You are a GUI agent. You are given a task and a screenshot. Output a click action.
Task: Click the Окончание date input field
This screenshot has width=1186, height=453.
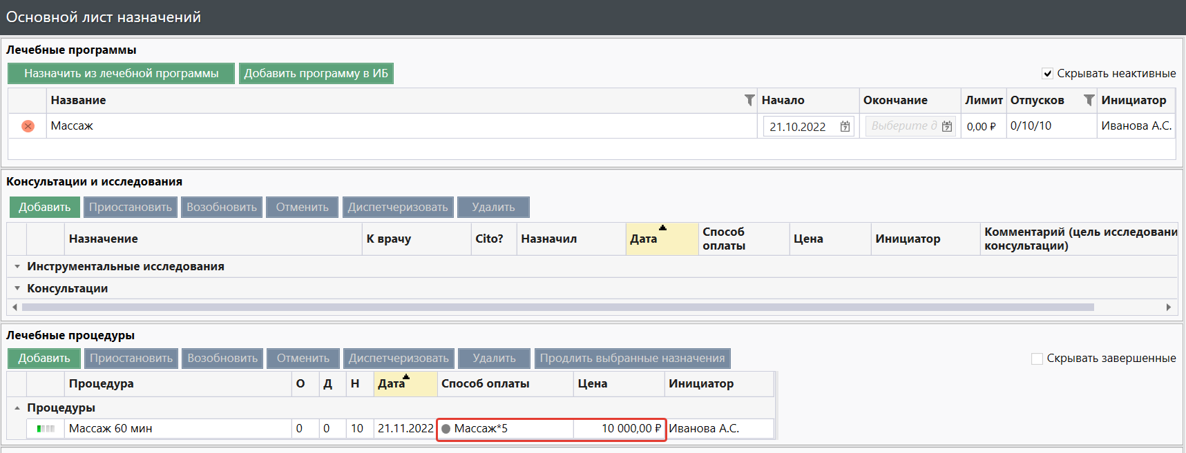click(x=903, y=126)
